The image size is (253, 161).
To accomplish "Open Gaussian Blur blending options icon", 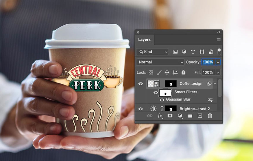I will click(x=210, y=100).
